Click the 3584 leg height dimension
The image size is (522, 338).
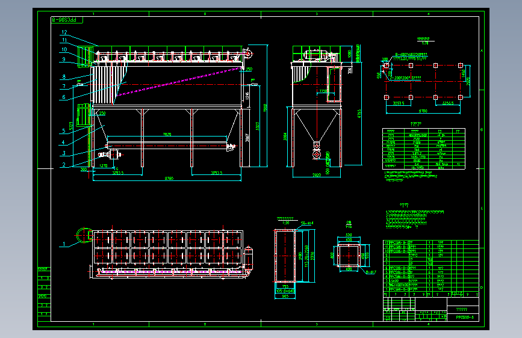pos(285,137)
